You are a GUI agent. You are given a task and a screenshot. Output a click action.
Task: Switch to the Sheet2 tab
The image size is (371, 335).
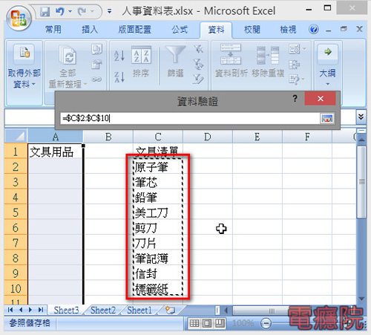[x=103, y=310]
